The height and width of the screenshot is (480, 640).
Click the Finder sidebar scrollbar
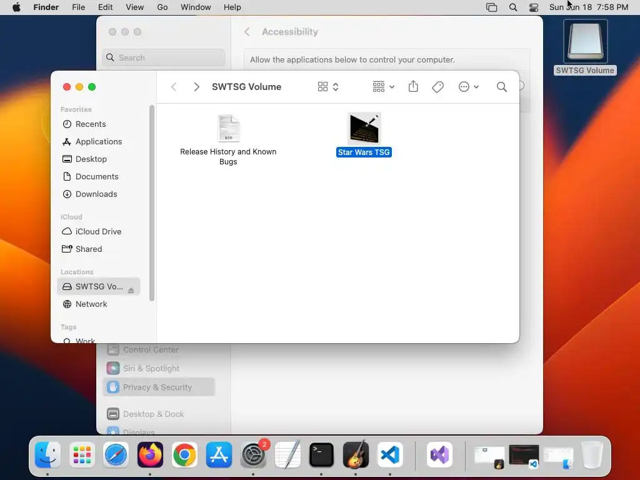pos(152,203)
